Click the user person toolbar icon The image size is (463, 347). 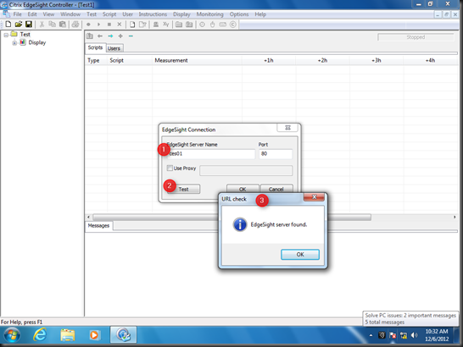pyautogui.click(x=156, y=25)
